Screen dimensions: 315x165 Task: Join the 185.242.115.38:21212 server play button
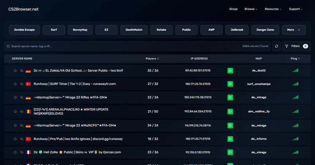click(230, 98)
